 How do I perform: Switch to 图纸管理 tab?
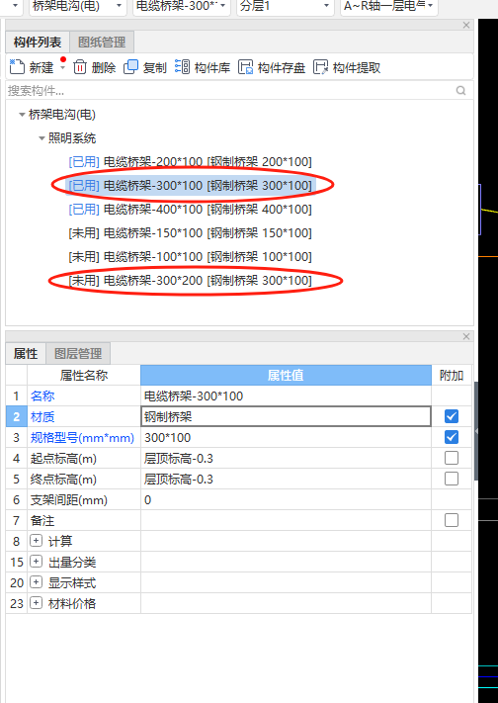click(102, 43)
